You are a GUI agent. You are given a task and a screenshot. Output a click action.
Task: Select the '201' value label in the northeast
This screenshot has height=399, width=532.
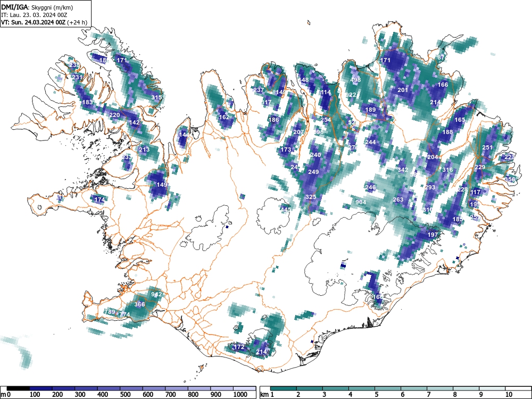click(x=403, y=90)
